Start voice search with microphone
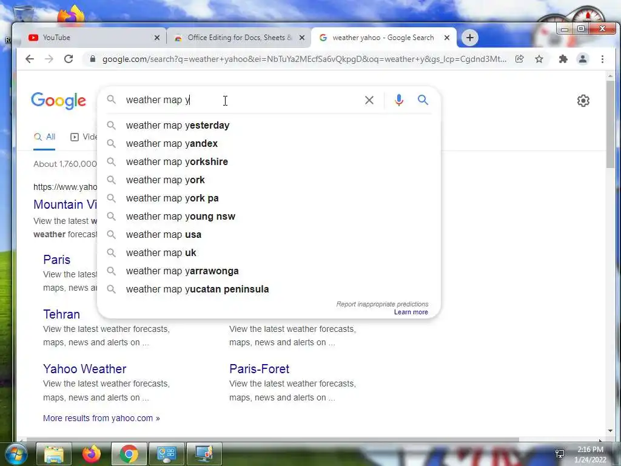This screenshot has height=466, width=621. pos(399,100)
